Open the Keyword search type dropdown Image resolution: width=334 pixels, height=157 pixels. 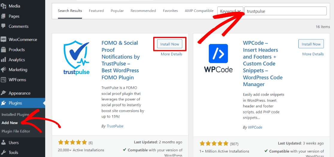(230, 11)
